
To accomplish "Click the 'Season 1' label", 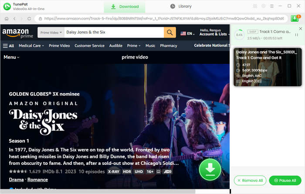I will [19, 141].
